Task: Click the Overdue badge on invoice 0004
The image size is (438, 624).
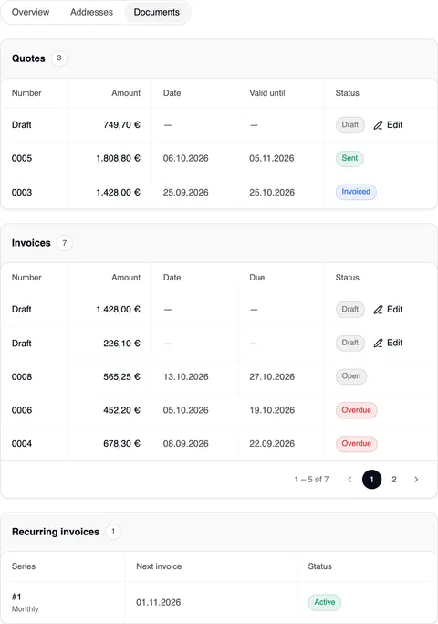Action: (357, 443)
